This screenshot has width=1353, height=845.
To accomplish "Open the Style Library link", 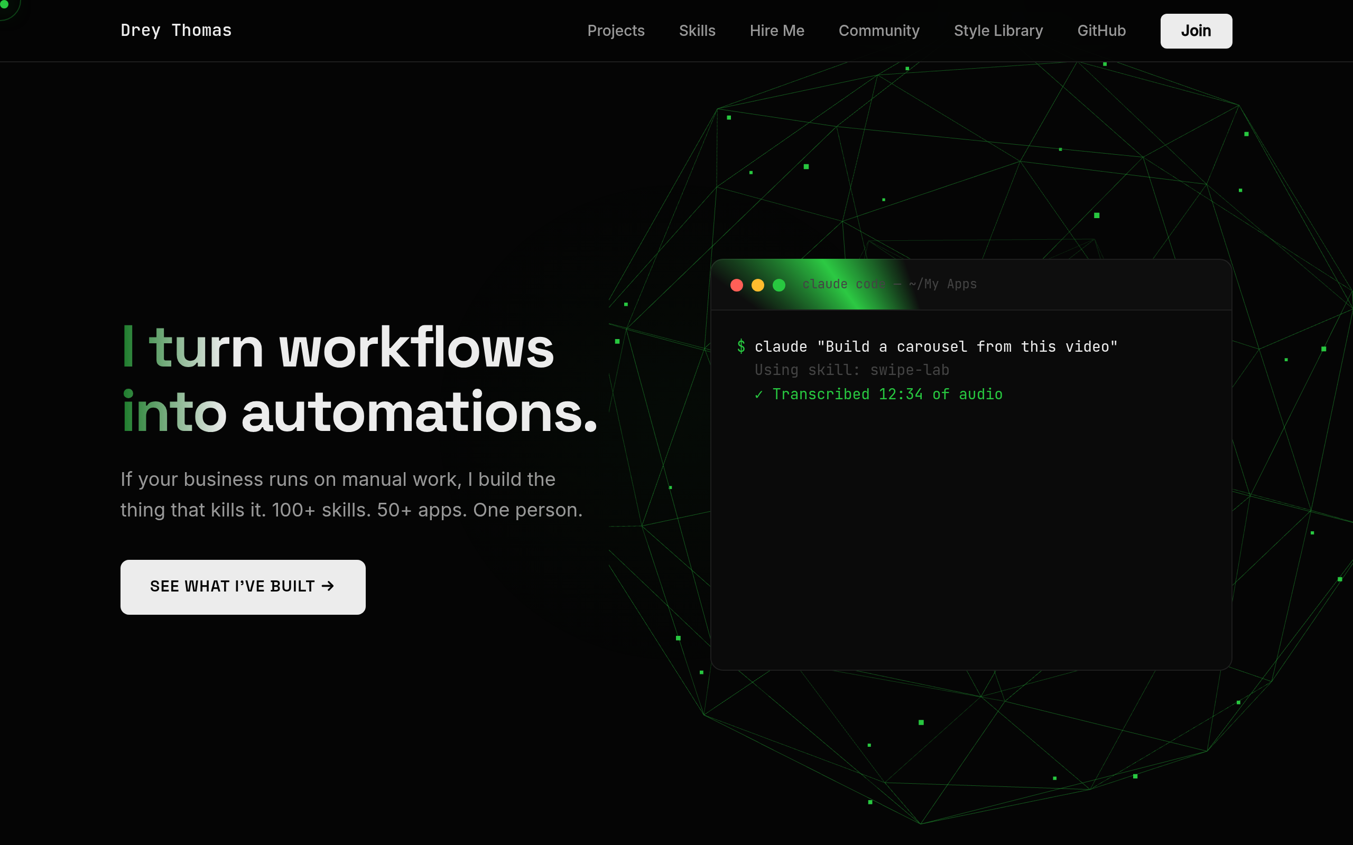I will [998, 31].
